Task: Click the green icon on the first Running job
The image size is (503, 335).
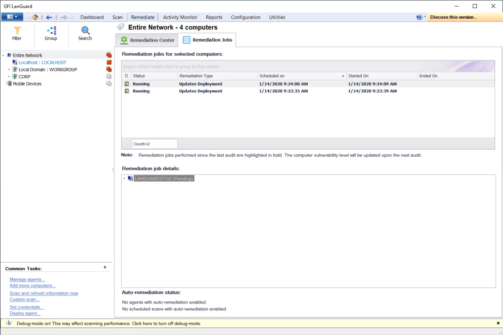Action: click(x=127, y=84)
